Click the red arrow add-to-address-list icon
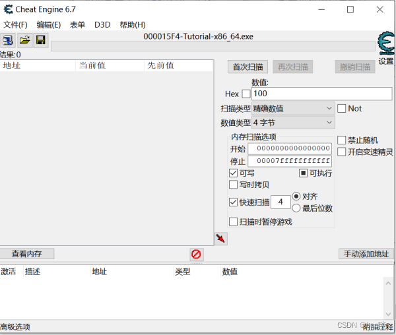396x335 pixels. tap(221, 239)
